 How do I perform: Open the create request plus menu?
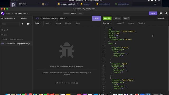(29, 24)
